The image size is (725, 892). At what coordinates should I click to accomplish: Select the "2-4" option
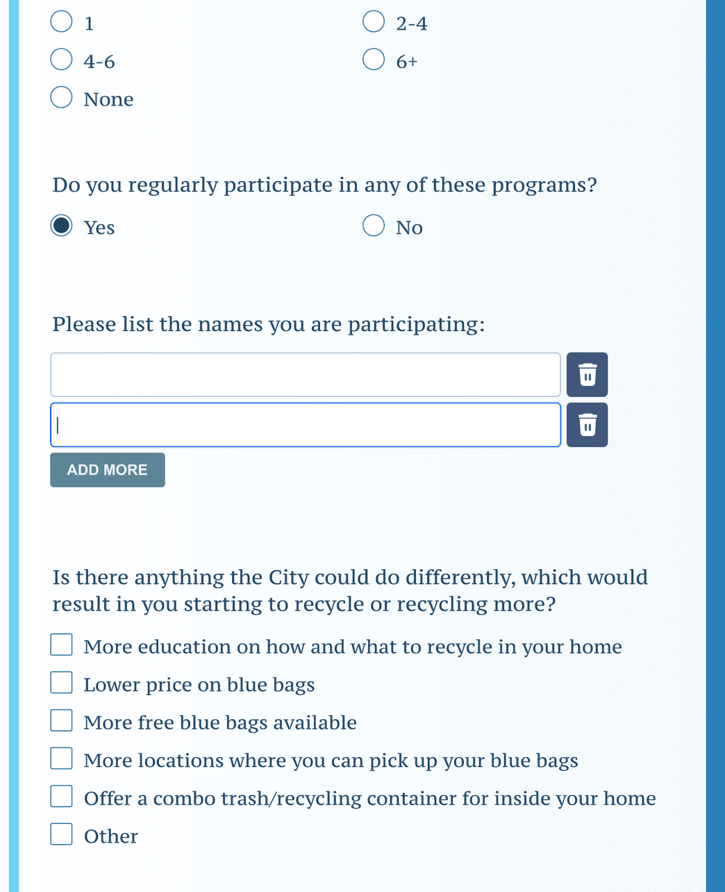[x=373, y=22]
